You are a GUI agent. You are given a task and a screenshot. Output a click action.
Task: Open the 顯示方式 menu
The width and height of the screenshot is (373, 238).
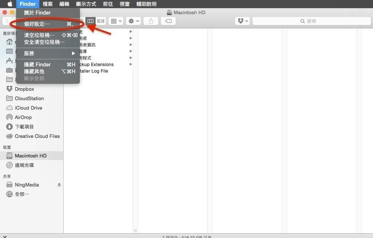[86, 4]
